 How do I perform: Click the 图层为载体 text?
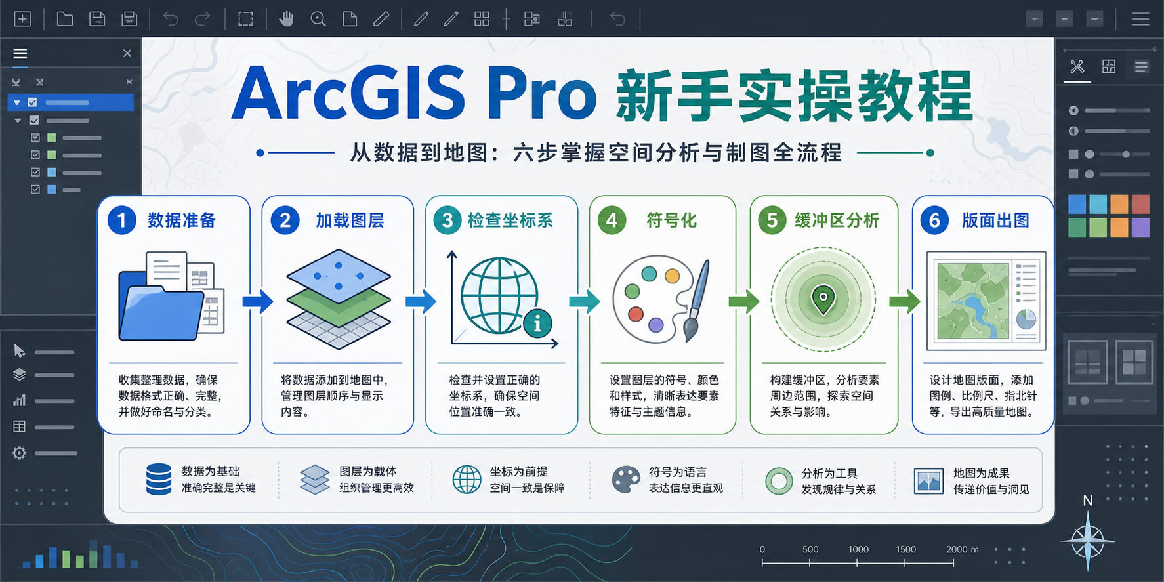pos(367,472)
